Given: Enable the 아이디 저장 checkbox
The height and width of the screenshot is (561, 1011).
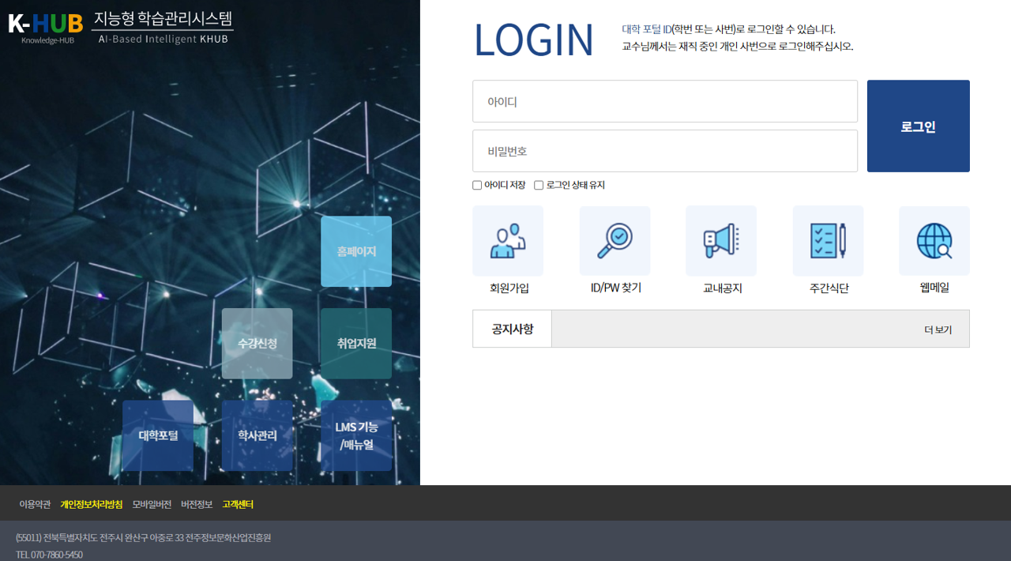Looking at the screenshot, I should [x=477, y=185].
